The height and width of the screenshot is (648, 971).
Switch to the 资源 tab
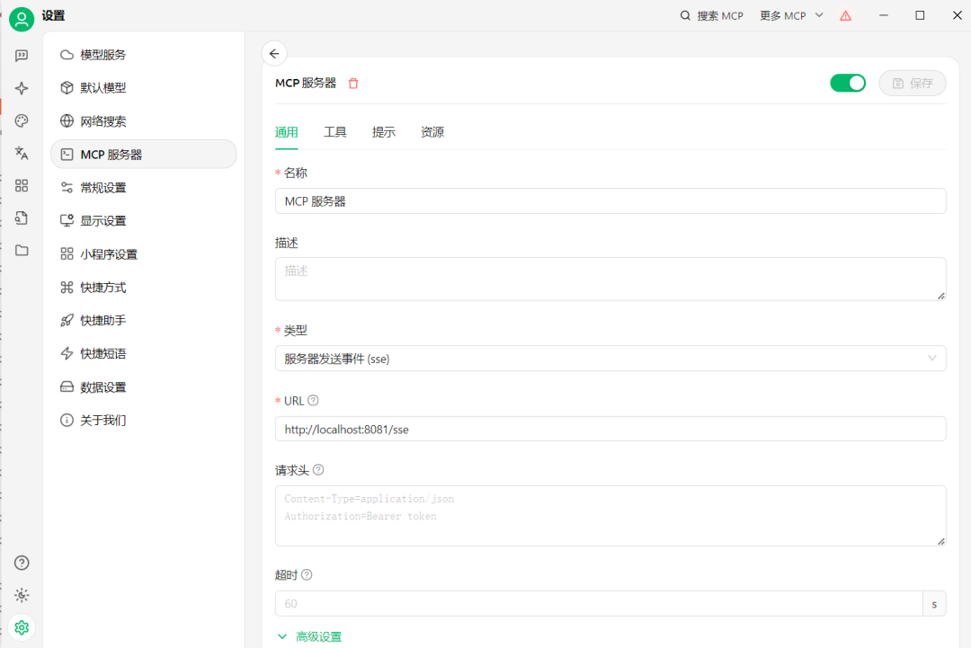point(432,132)
